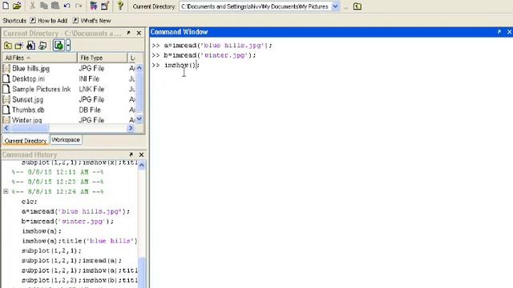Open MATLAB Help question mark icon
Screen dimensions: 513x288
pyautogui.click(x=120, y=6)
